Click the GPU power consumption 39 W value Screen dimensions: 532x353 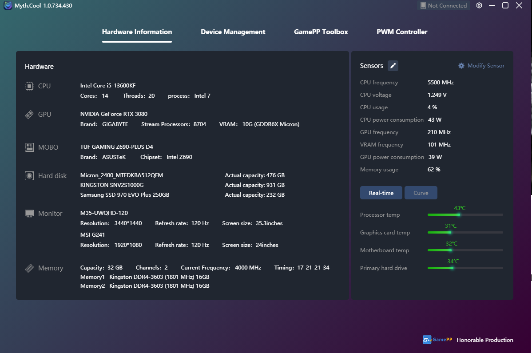tap(435, 157)
